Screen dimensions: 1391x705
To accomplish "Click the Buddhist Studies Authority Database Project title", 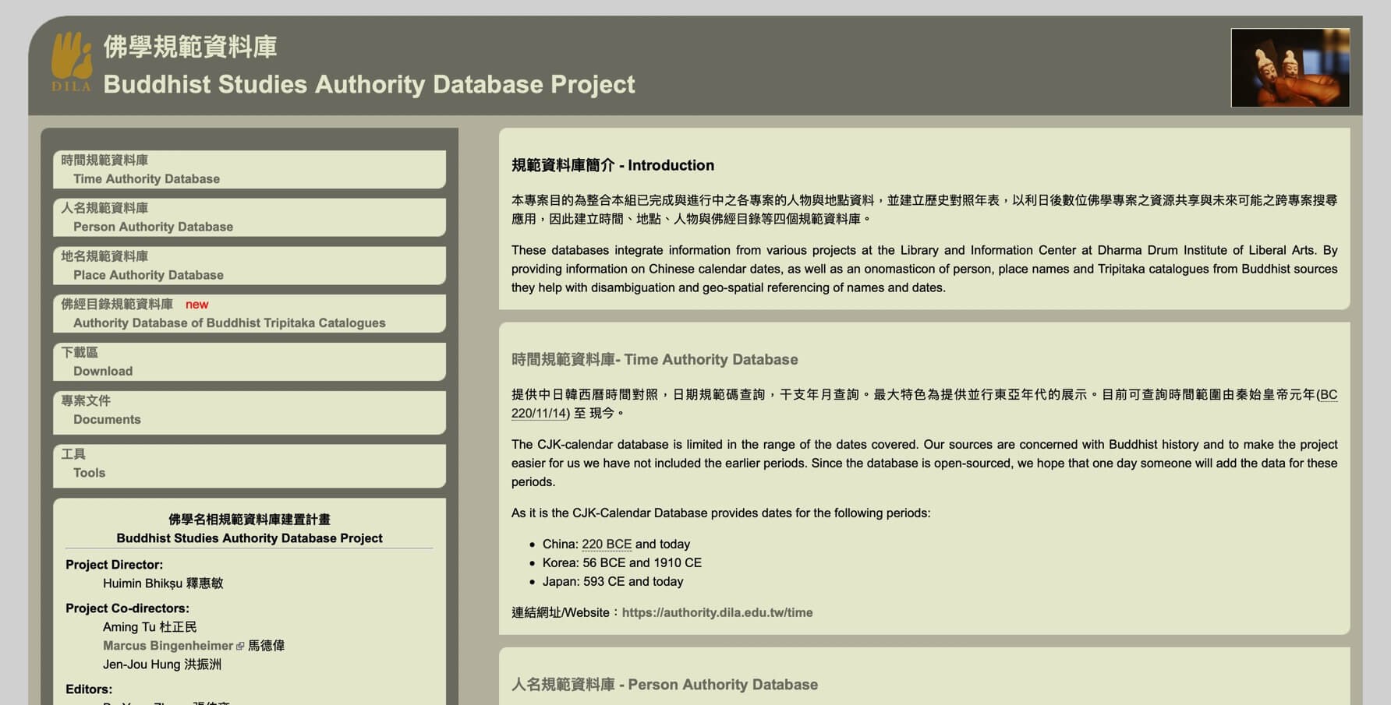I will point(369,84).
